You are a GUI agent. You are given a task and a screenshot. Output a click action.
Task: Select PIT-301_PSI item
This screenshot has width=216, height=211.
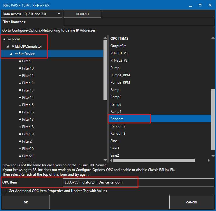click(x=120, y=53)
